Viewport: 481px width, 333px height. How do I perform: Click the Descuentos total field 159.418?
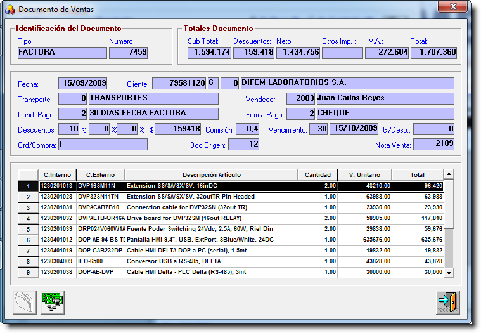coord(253,53)
